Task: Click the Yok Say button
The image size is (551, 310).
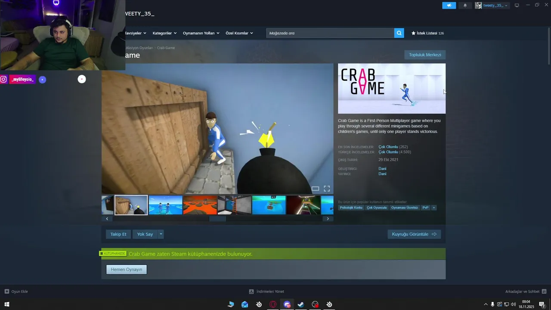Action: coord(145,234)
